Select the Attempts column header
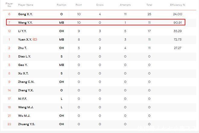 click(125, 5)
